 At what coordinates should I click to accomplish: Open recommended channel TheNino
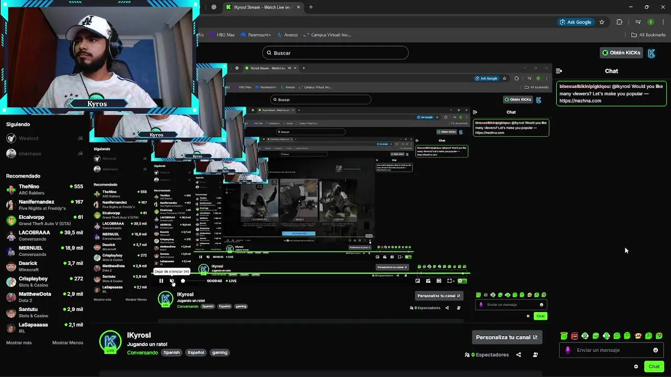pyautogui.click(x=45, y=190)
